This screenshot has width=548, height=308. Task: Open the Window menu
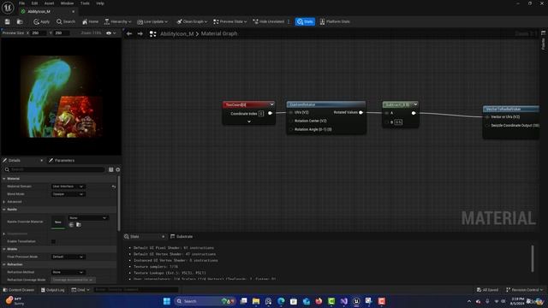tap(67, 3)
